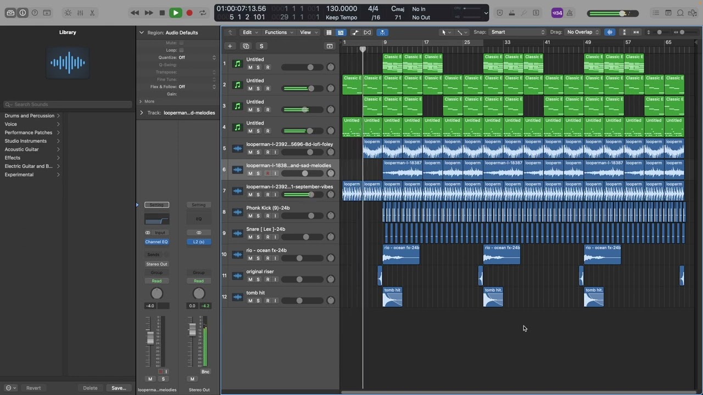
Task: Open the Pointer tool menu
Action: [x=445, y=32]
